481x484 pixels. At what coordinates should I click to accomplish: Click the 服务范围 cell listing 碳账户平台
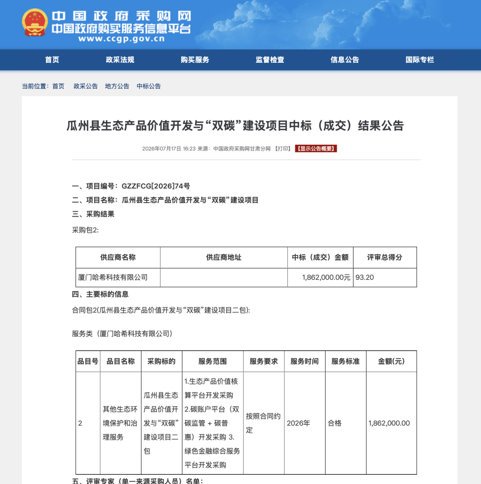tap(212, 423)
